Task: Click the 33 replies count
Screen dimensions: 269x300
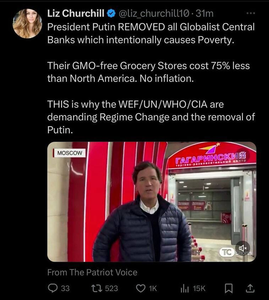Action: click(x=65, y=288)
